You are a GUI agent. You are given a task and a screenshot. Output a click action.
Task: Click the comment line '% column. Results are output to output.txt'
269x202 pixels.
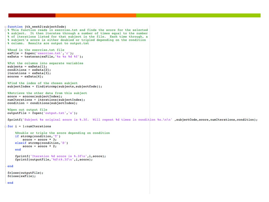(x=48, y=43)
